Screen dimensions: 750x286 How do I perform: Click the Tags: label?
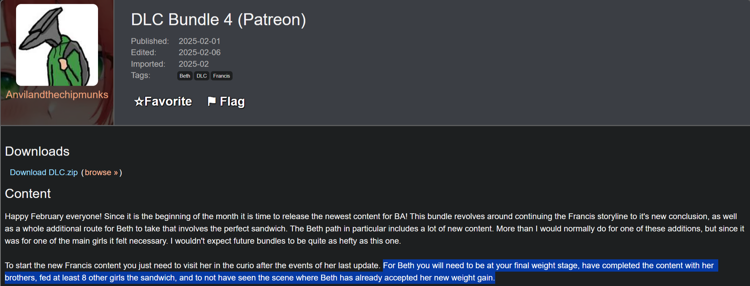[140, 75]
